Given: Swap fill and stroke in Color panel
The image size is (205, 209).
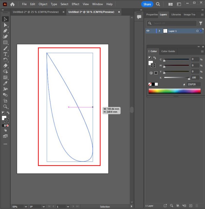Looking at the screenshot, I should click(154, 58).
